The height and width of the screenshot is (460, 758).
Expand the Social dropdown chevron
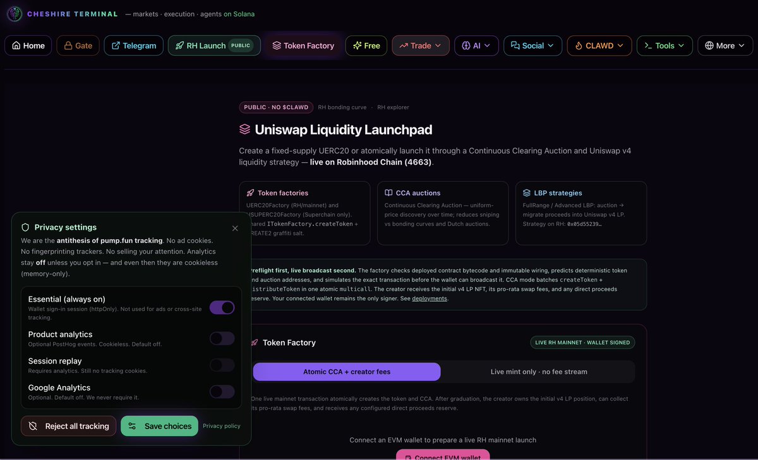(x=551, y=45)
